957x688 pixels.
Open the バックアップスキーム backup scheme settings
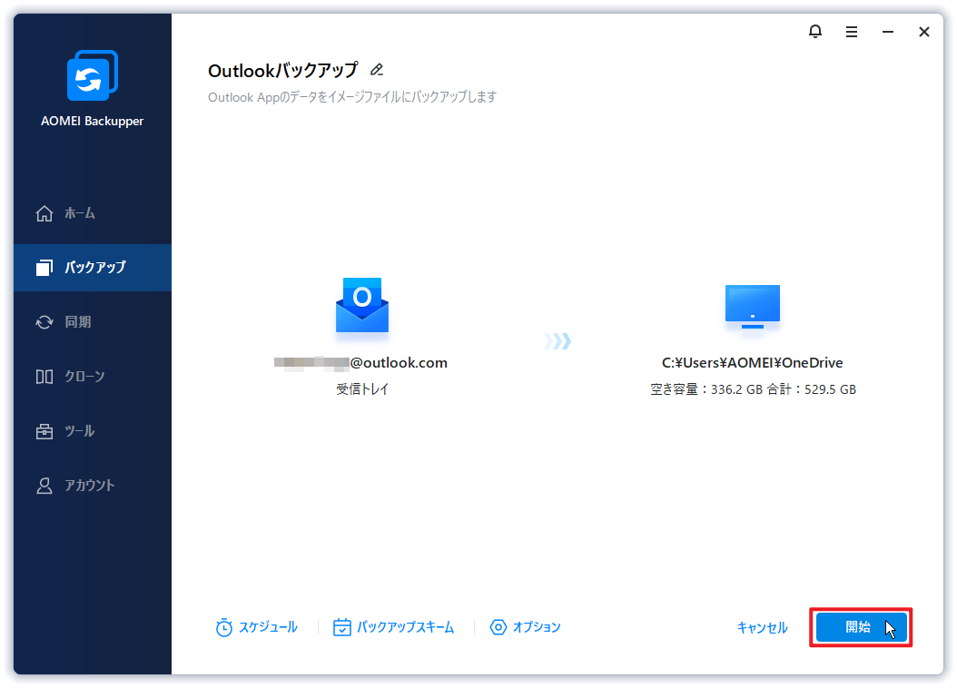(394, 627)
